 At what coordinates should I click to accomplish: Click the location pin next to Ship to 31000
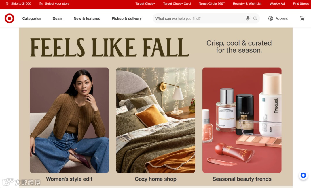tap(7, 3)
